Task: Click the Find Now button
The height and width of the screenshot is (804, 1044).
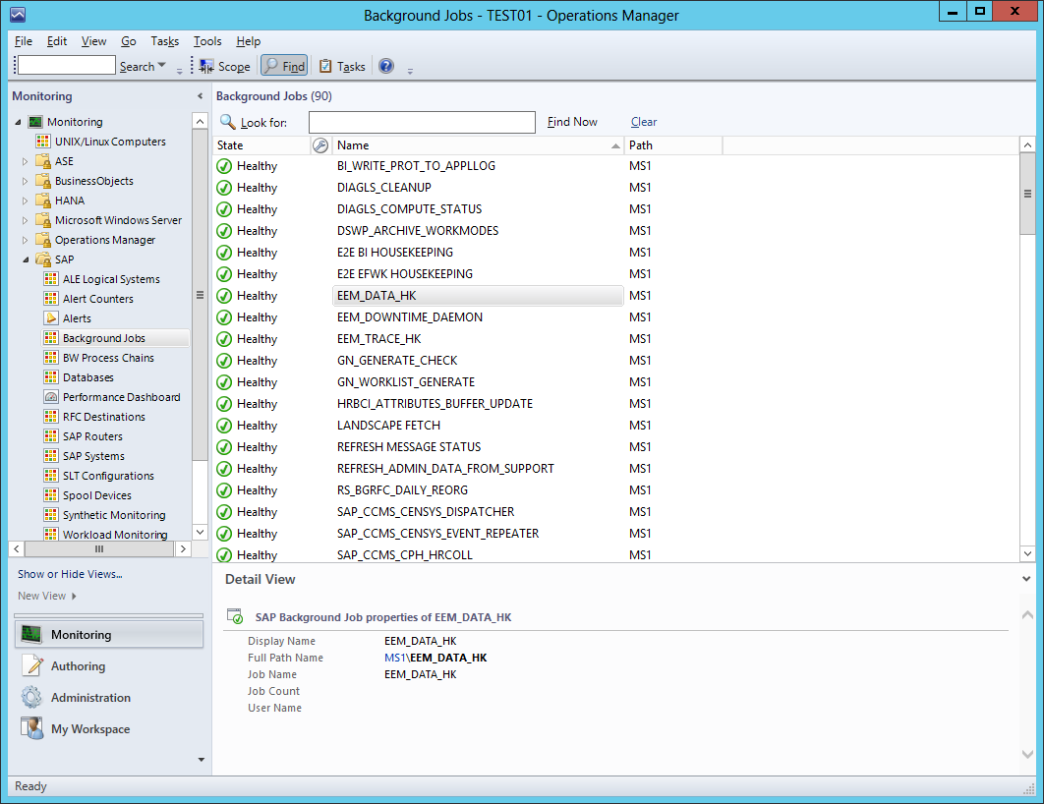Action: click(x=572, y=122)
